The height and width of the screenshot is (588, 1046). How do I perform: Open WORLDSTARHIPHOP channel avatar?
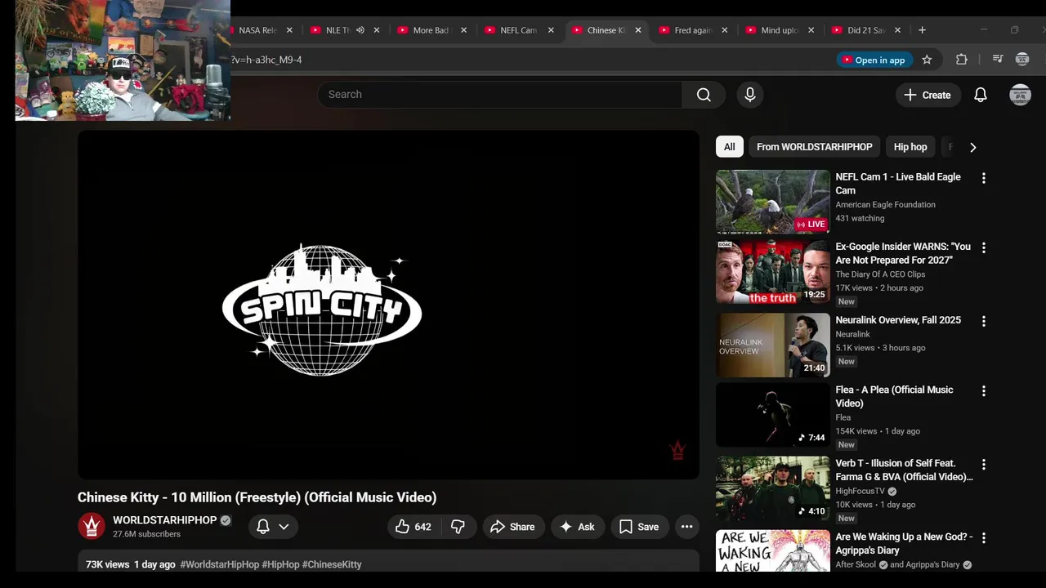(x=92, y=526)
